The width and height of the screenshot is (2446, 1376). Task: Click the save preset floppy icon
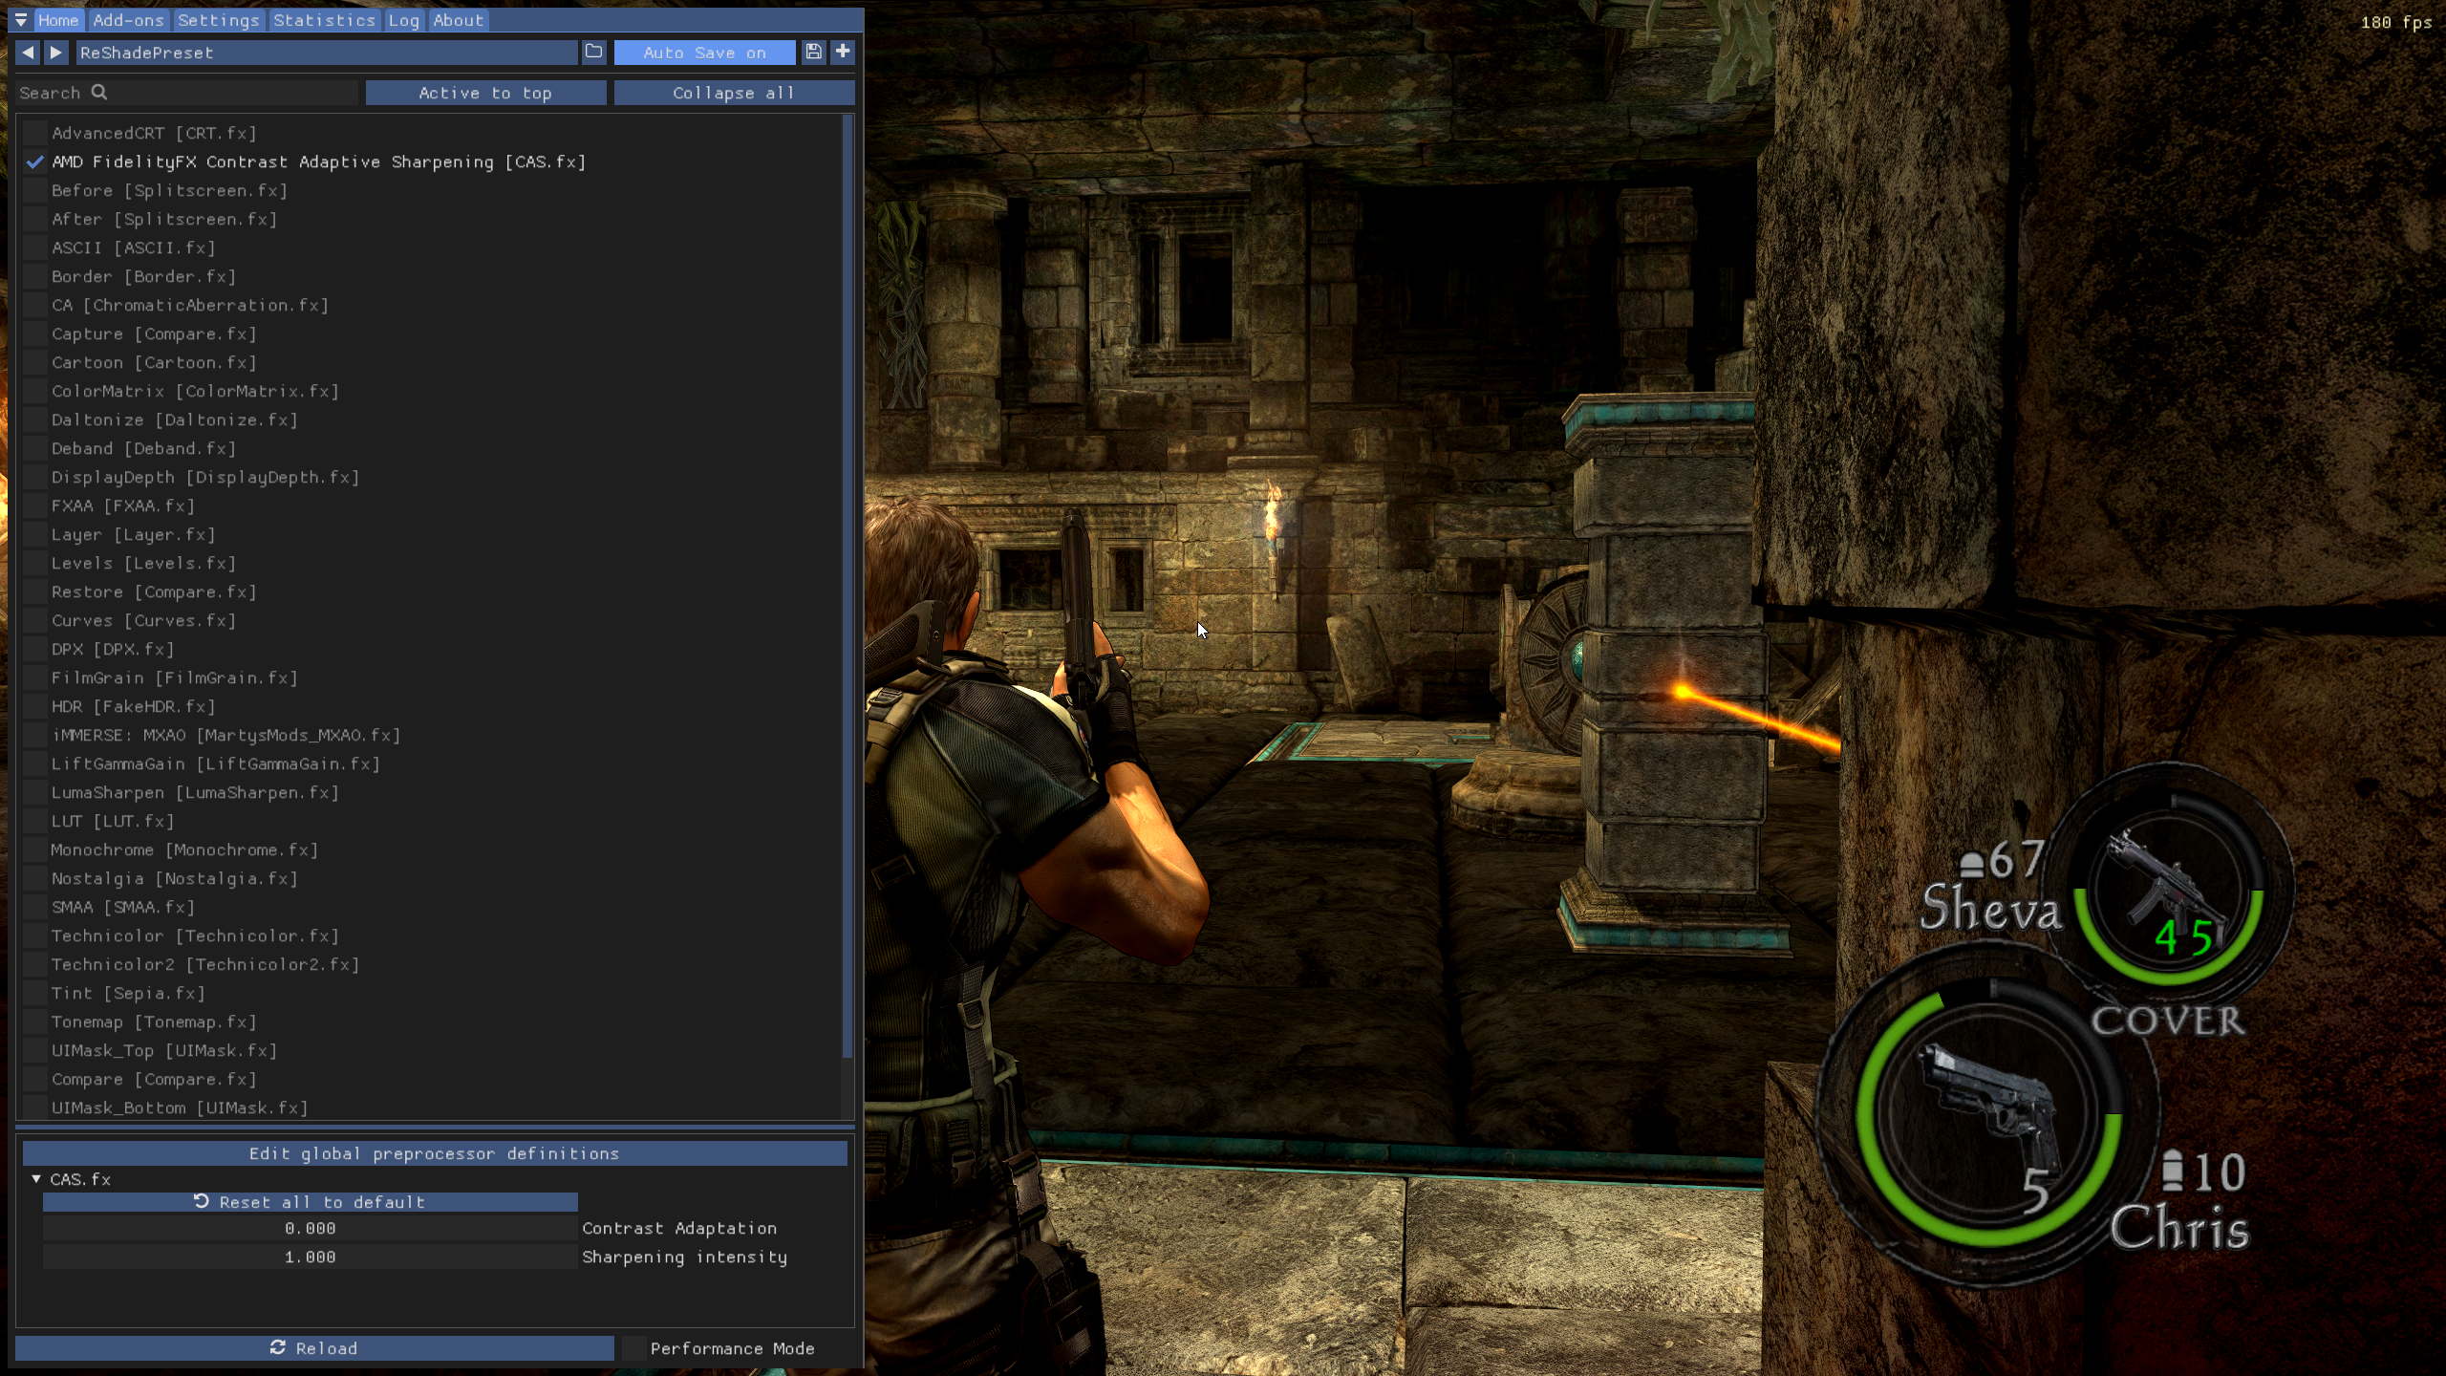click(x=813, y=53)
